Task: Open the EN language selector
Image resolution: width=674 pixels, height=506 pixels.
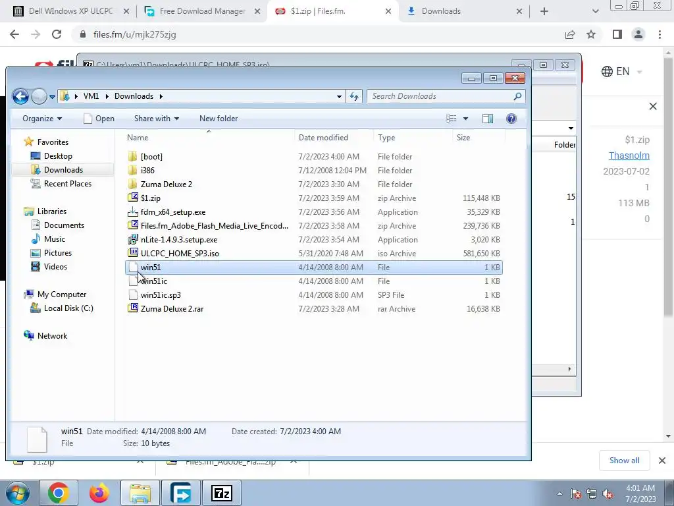Action: (x=621, y=71)
